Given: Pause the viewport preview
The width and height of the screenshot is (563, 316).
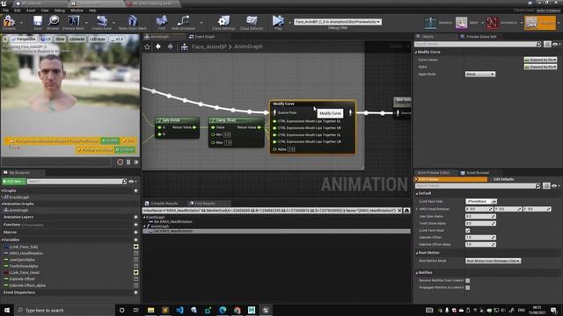Looking at the screenshot, I should [128, 162].
